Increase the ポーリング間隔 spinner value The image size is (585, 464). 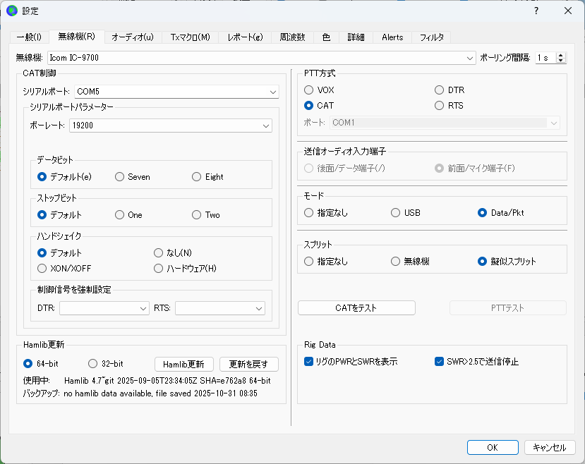click(560, 55)
